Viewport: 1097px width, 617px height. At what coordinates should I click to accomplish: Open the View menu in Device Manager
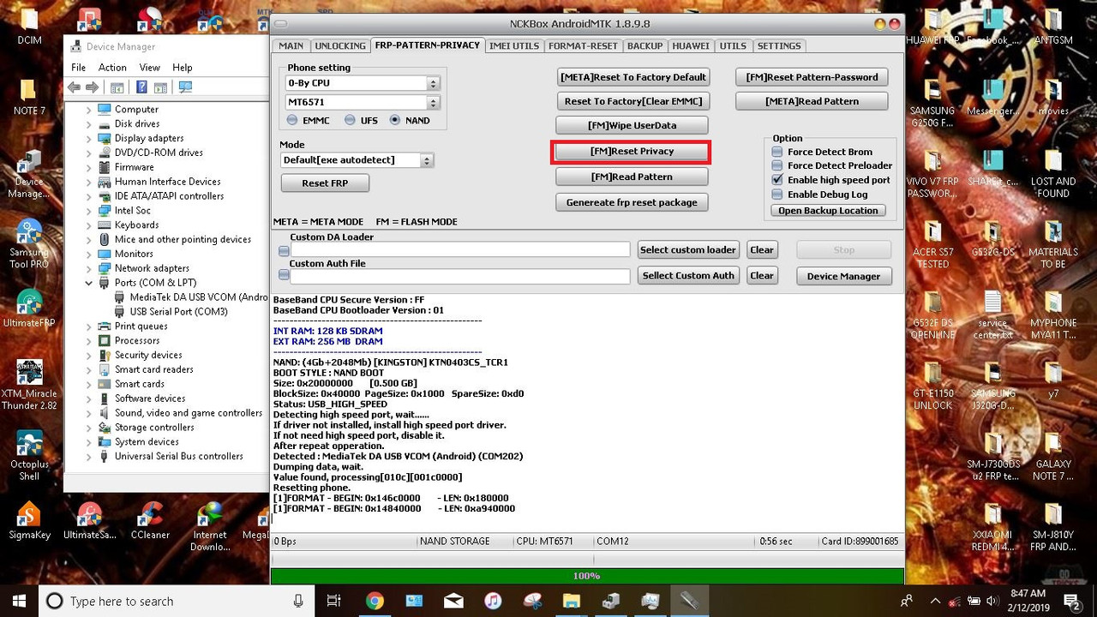point(149,68)
